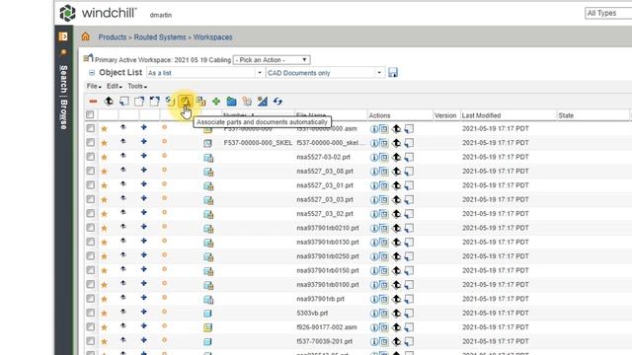This screenshot has width=632, height=355.
Task: Click the info icon for 5303vb.prt row
Action: [374, 314]
